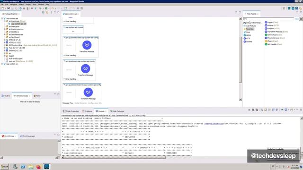Viewport: 303px width, 170px height.
Task: Click the Windows Start button
Action: click(4, 167)
